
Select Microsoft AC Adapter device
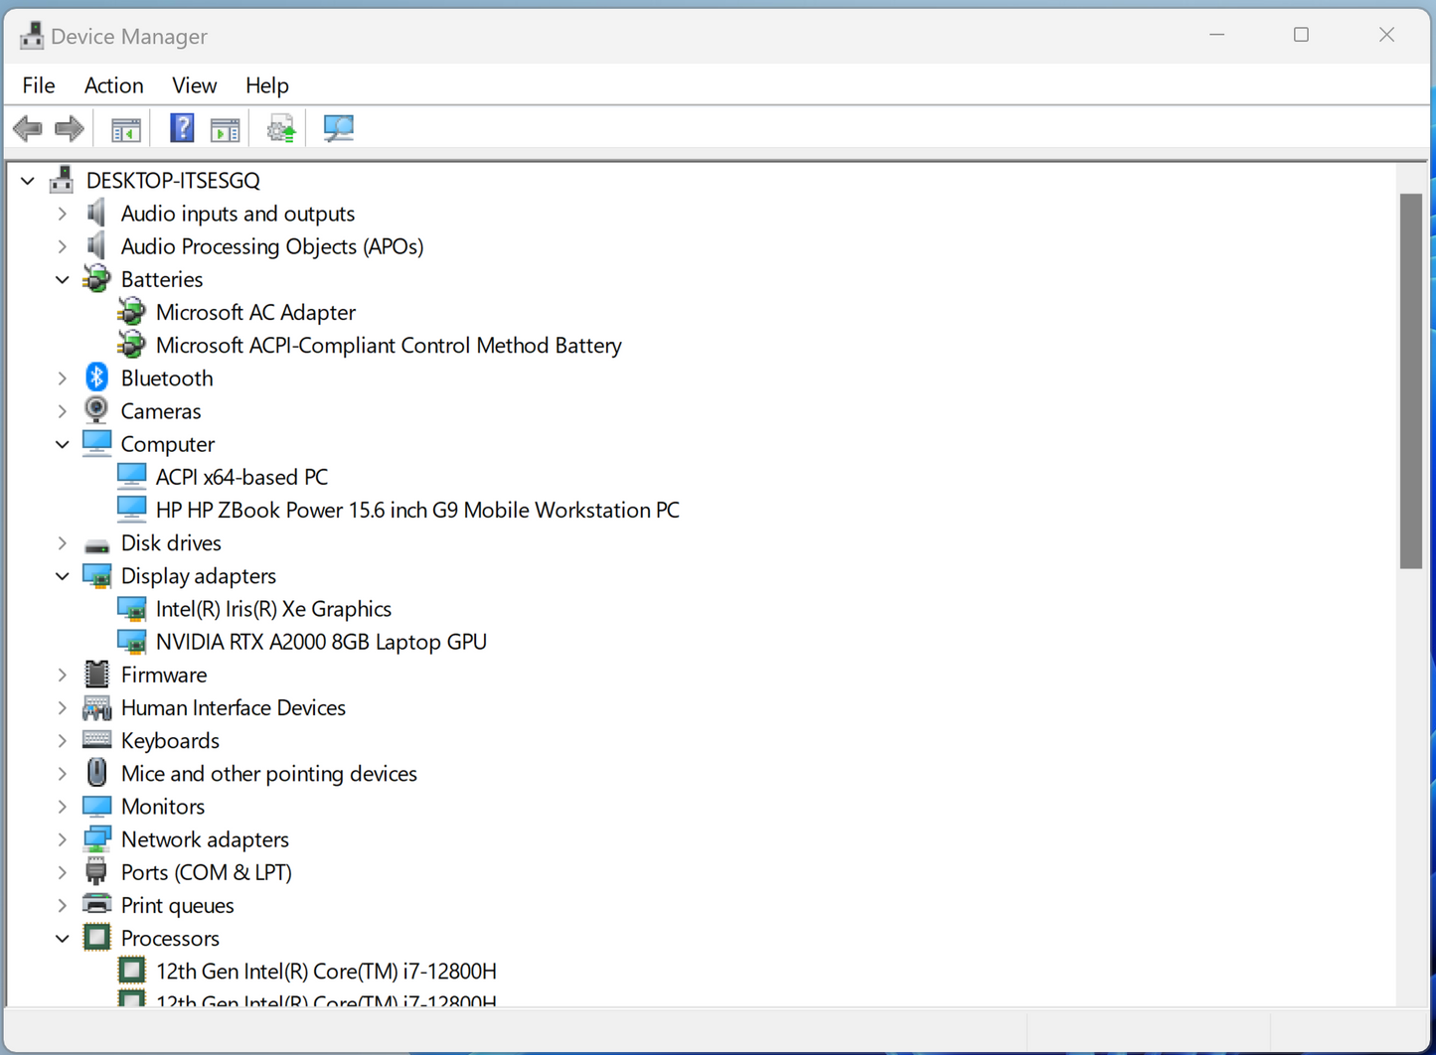(255, 312)
